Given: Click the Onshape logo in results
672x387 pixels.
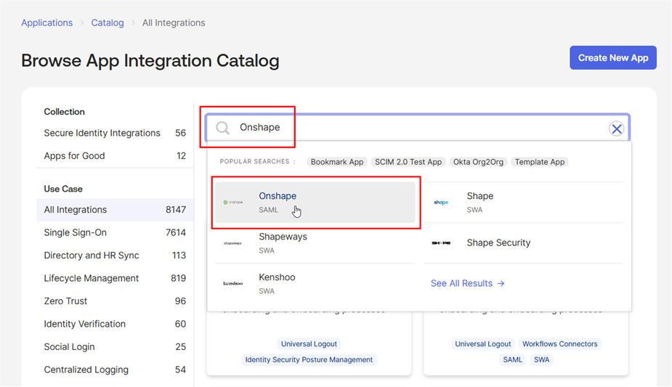Looking at the screenshot, I should pos(233,203).
